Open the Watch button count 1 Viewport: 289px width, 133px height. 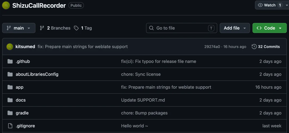coord(280,5)
